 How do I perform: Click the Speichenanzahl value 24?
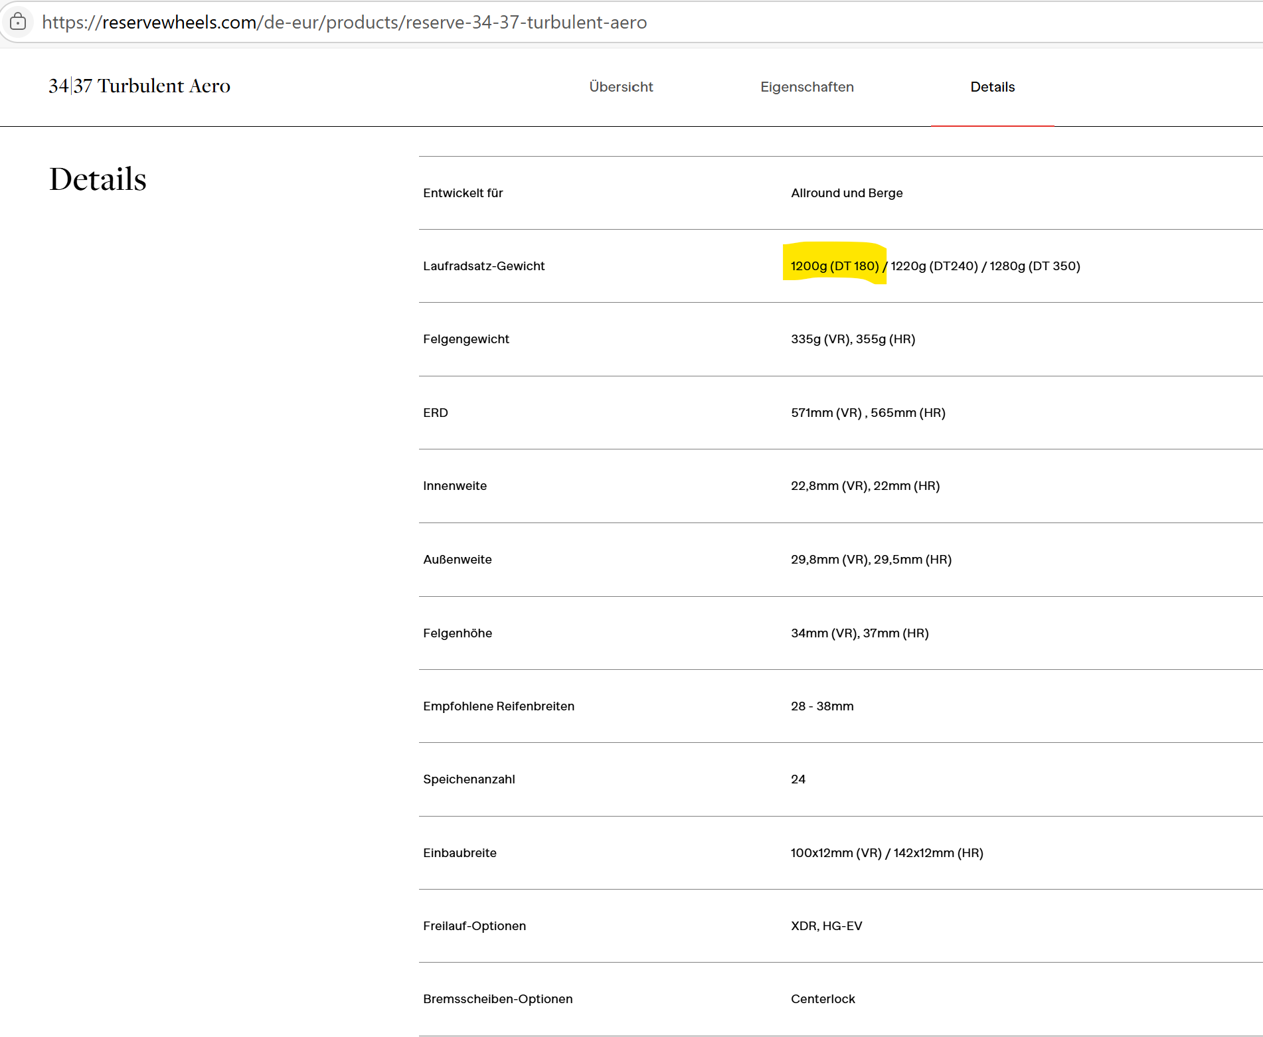798,779
